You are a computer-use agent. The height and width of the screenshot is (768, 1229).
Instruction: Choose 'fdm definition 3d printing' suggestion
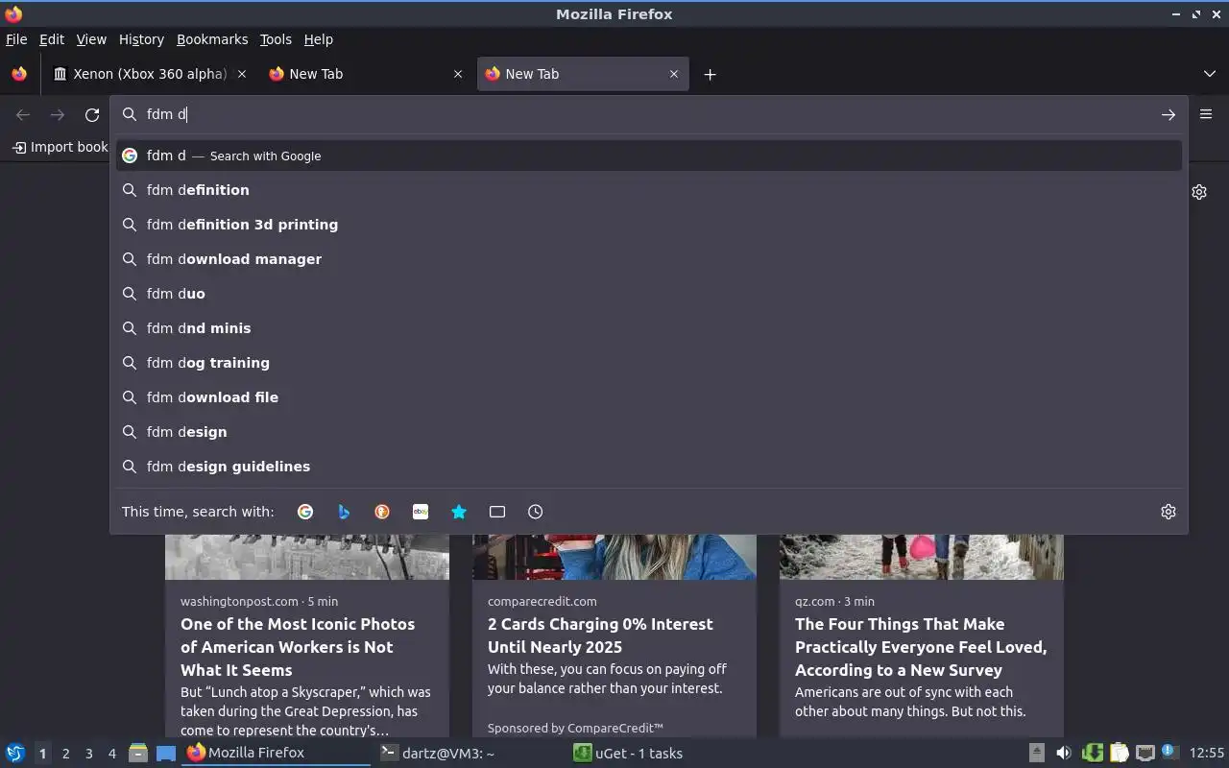pos(649,225)
